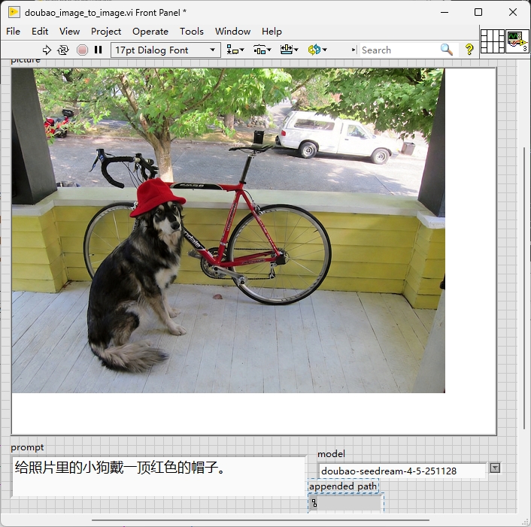Click the VI icon in the top-right corner
This screenshot has width=531, height=527.
click(x=517, y=41)
